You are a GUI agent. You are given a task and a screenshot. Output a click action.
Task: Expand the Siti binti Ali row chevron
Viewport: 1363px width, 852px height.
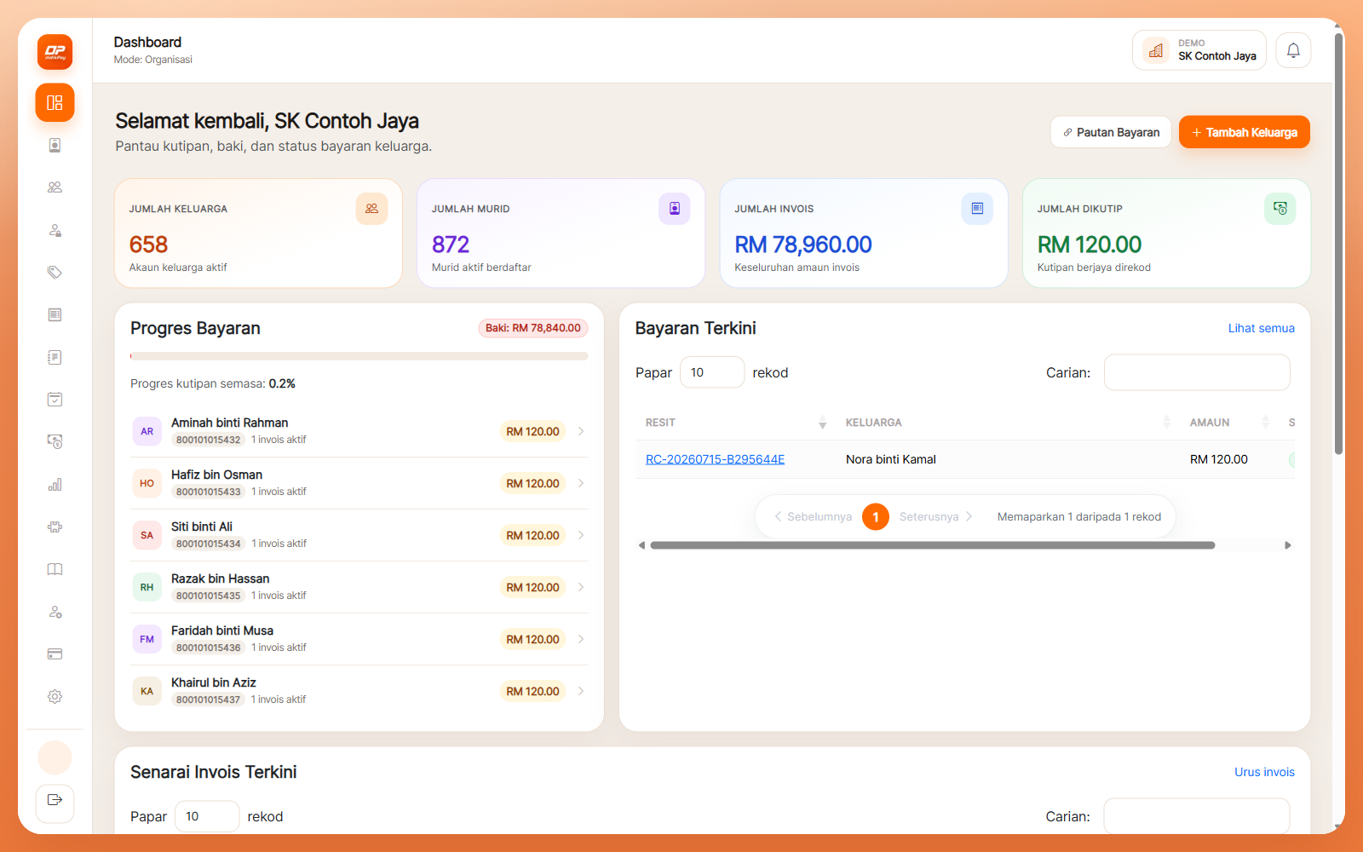(x=581, y=535)
